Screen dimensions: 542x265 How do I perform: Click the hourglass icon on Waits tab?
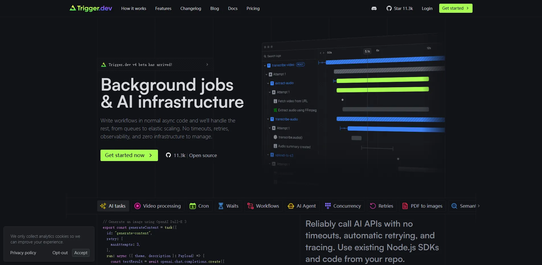tap(221, 206)
